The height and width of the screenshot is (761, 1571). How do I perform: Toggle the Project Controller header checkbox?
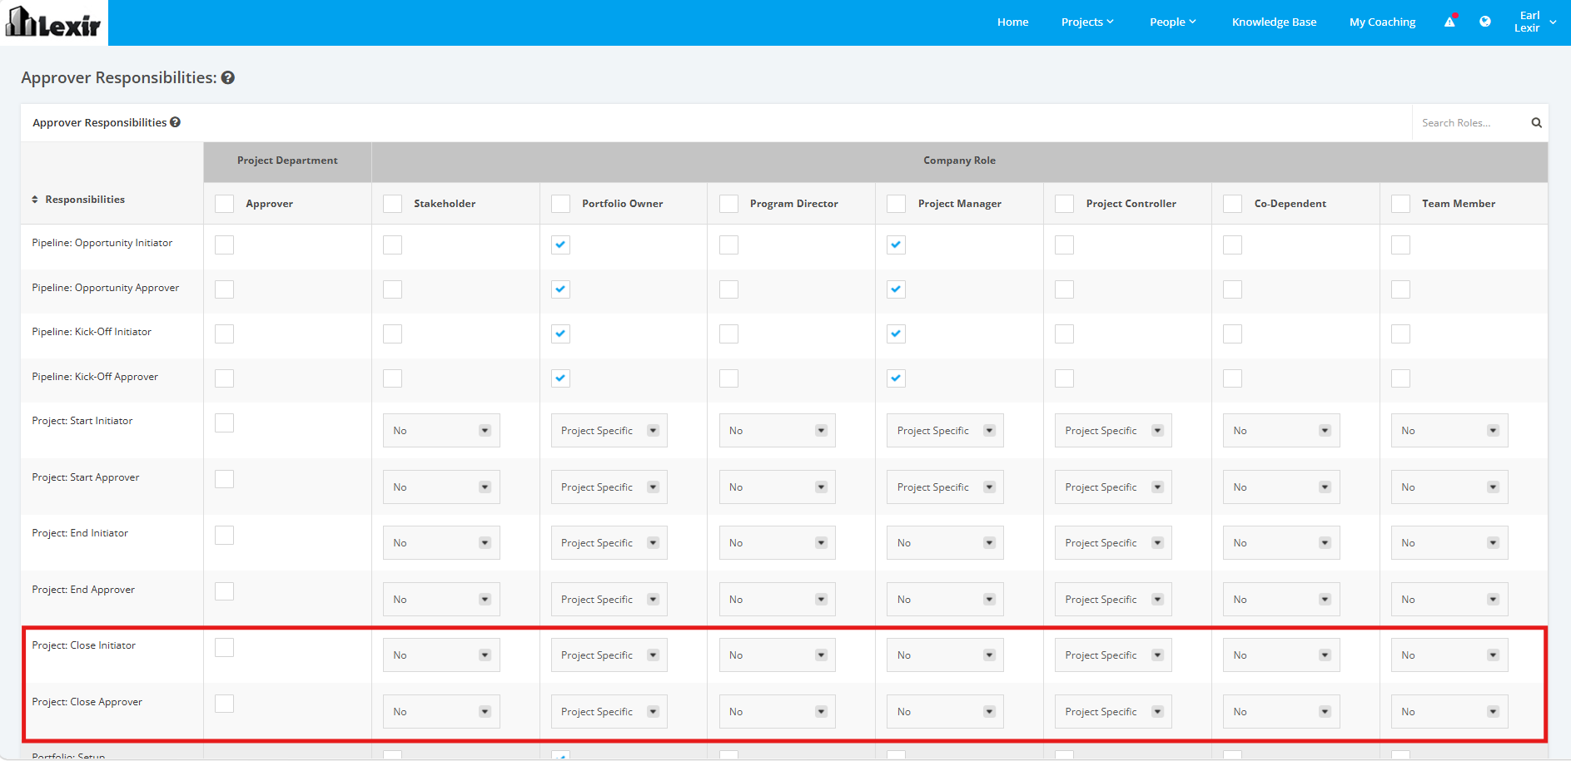coord(1065,204)
